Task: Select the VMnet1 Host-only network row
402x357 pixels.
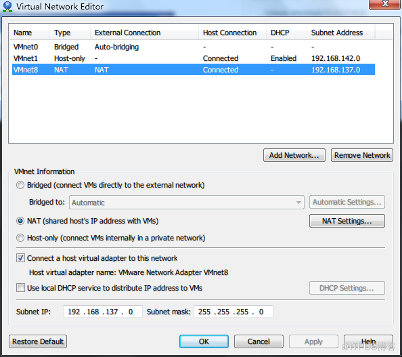Action: pyautogui.click(x=194, y=58)
